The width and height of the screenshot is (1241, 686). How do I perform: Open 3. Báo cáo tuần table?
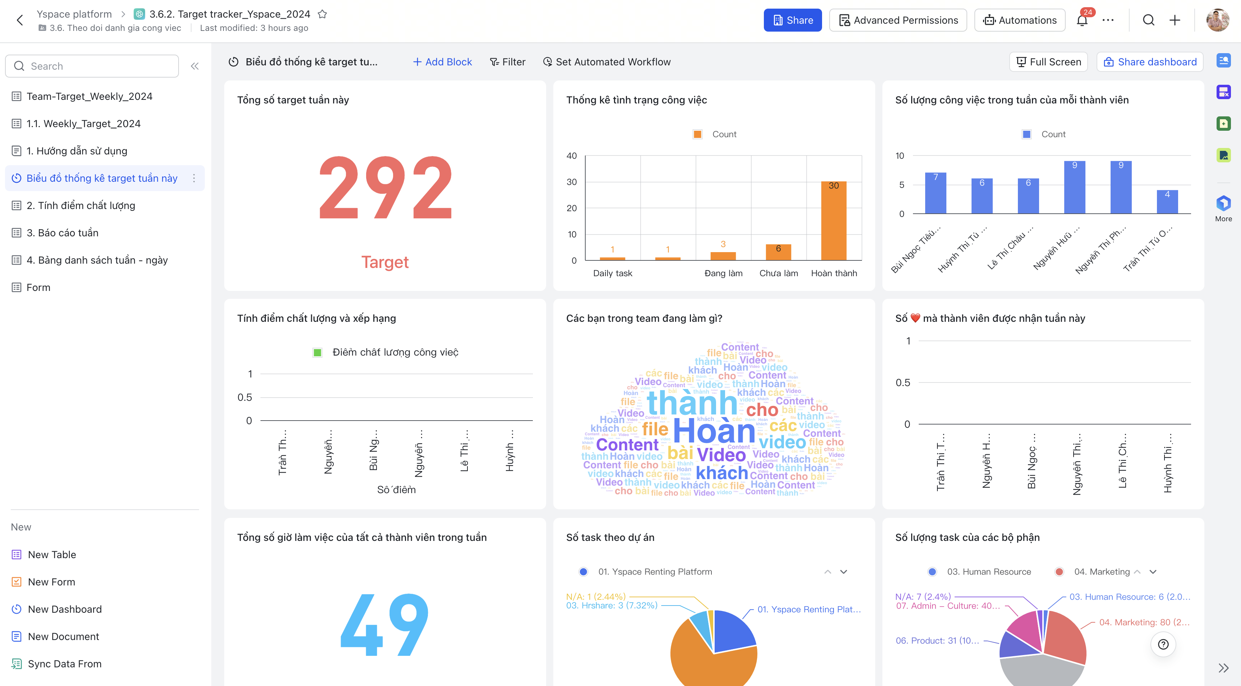pyautogui.click(x=105, y=233)
